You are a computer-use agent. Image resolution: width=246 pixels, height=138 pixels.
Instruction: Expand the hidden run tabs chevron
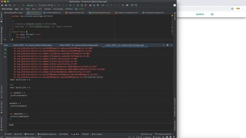(164, 45)
